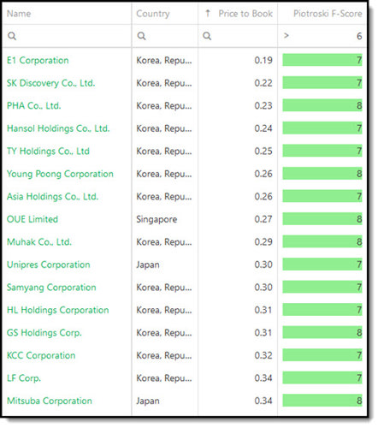Open the LF Corp. link

click(24, 378)
